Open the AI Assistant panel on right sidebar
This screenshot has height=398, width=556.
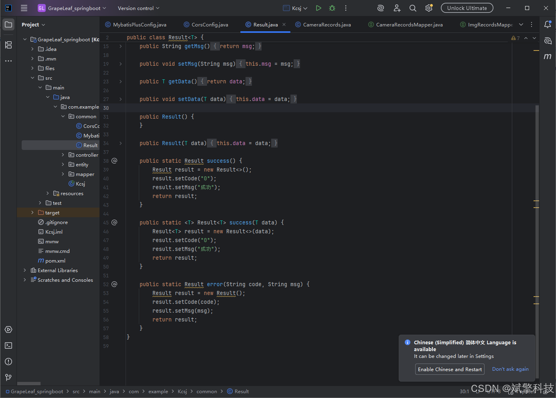tap(548, 40)
